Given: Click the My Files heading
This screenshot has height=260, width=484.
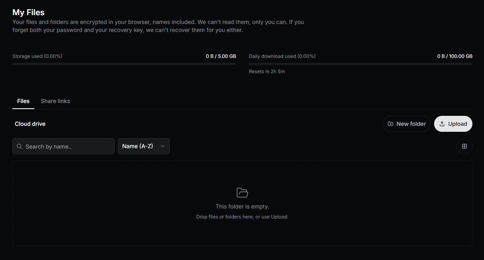Looking at the screenshot, I should [x=28, y=12].
